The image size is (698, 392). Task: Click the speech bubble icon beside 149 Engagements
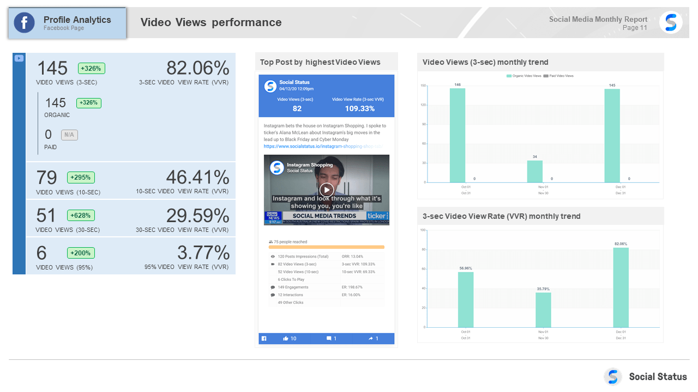[x=273, y=287]
